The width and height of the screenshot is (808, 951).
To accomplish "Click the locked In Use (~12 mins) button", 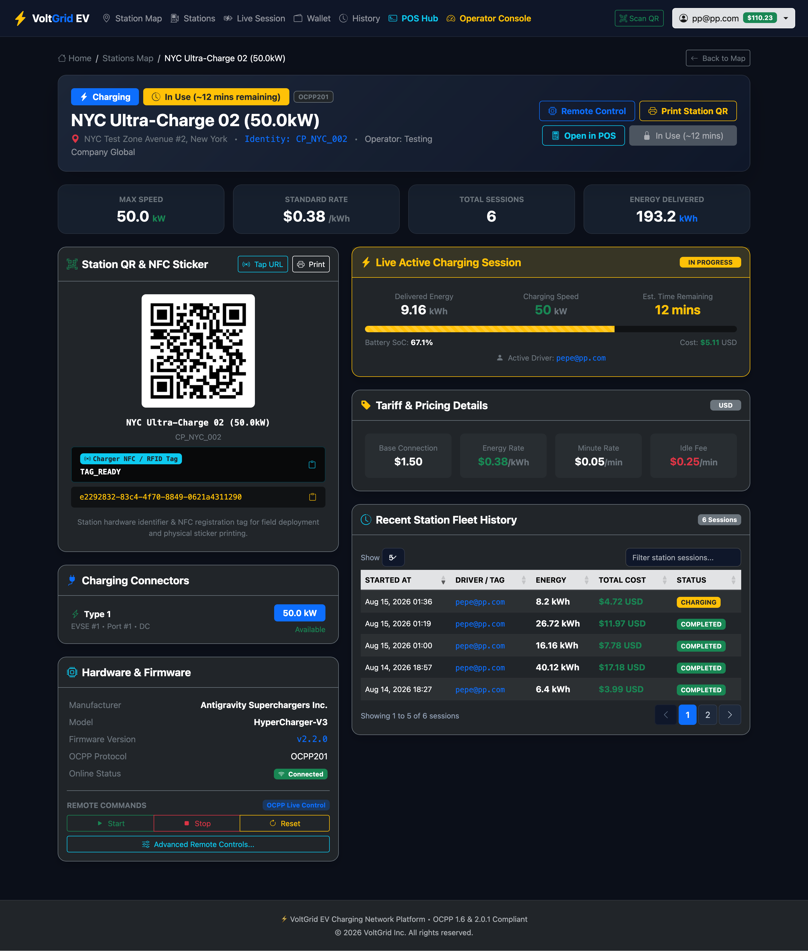I will click(683, 136).
